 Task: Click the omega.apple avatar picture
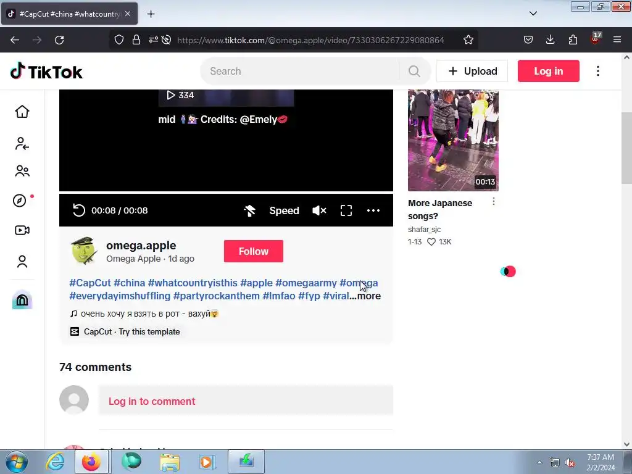point(84,251)
